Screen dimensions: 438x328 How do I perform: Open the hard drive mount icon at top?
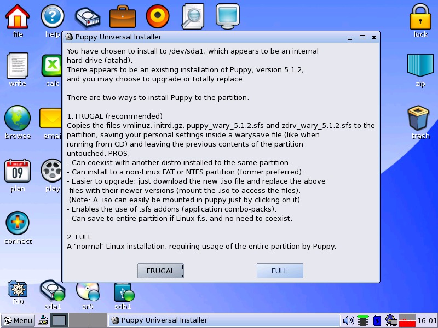[88, 18]
